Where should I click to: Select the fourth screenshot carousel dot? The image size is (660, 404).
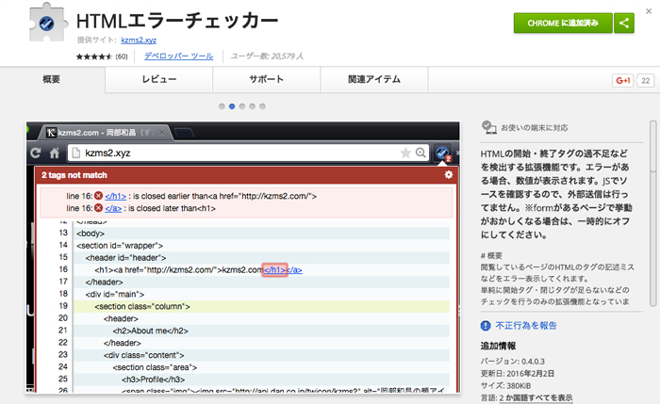pos(252,106)
